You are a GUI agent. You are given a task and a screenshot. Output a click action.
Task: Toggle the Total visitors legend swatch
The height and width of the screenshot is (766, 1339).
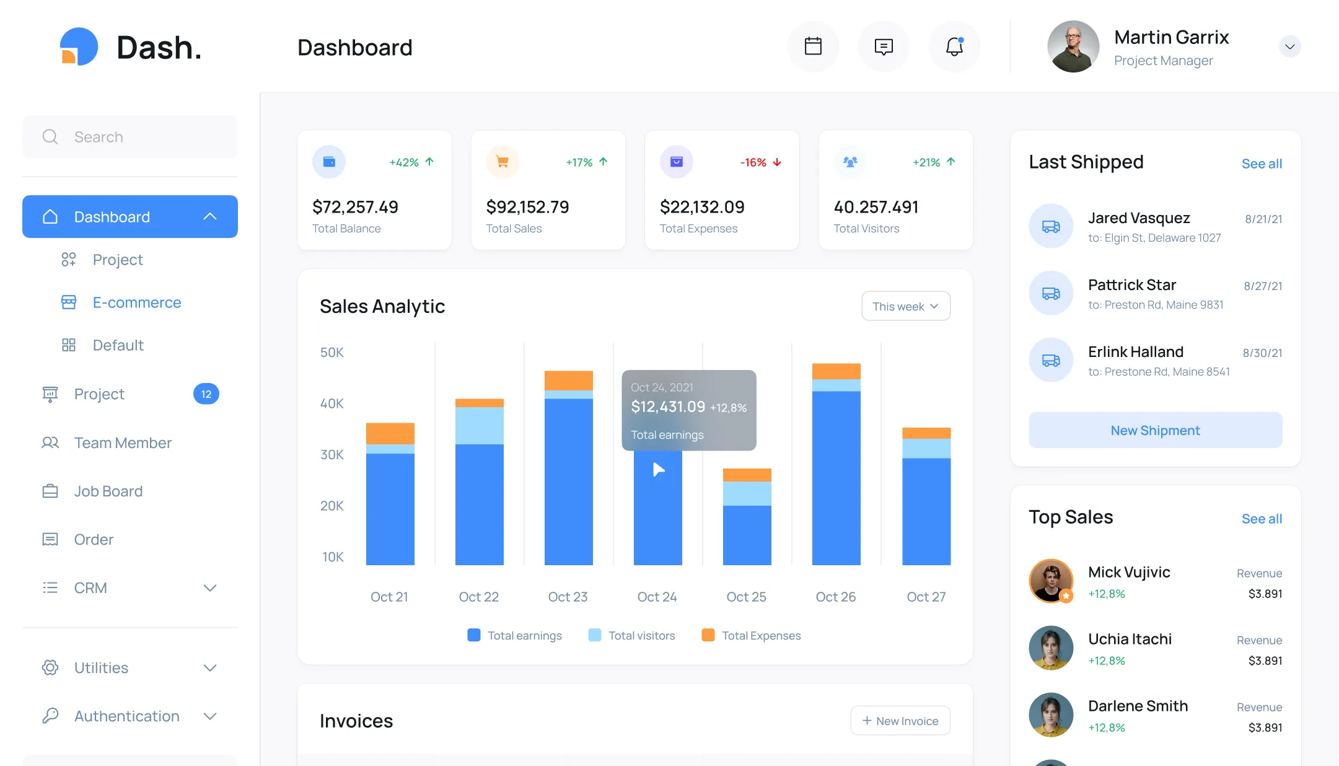[x=595, y=635]
